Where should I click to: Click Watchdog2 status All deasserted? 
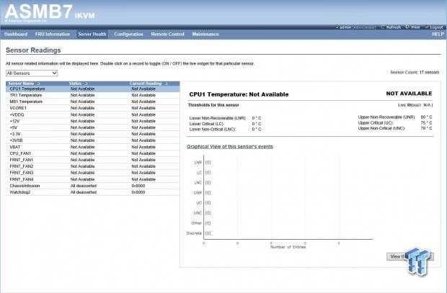coord(84,192)
